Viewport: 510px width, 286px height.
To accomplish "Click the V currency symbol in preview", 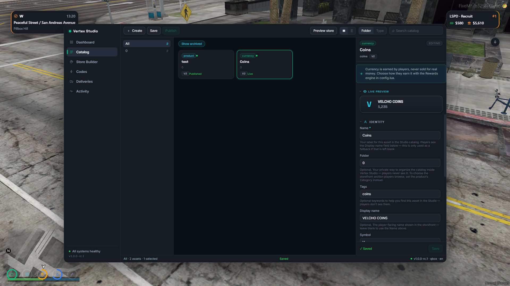I will pos(369,104).
